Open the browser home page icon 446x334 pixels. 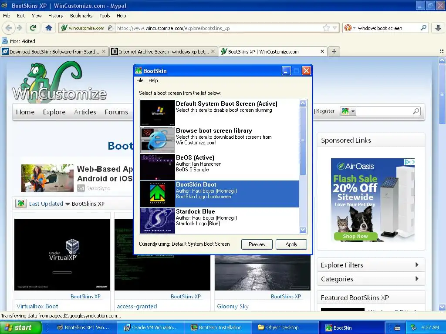click(x=49, y=28)
